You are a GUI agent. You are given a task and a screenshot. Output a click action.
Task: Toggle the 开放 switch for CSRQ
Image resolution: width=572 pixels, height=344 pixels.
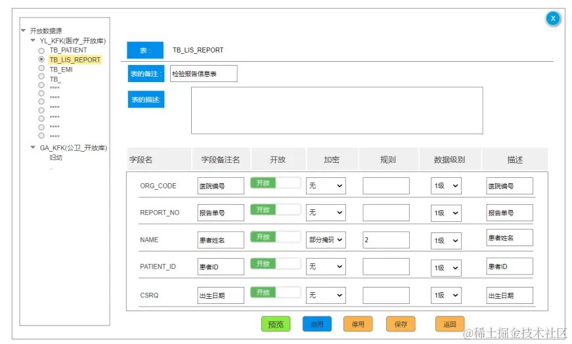pos(275,292)
